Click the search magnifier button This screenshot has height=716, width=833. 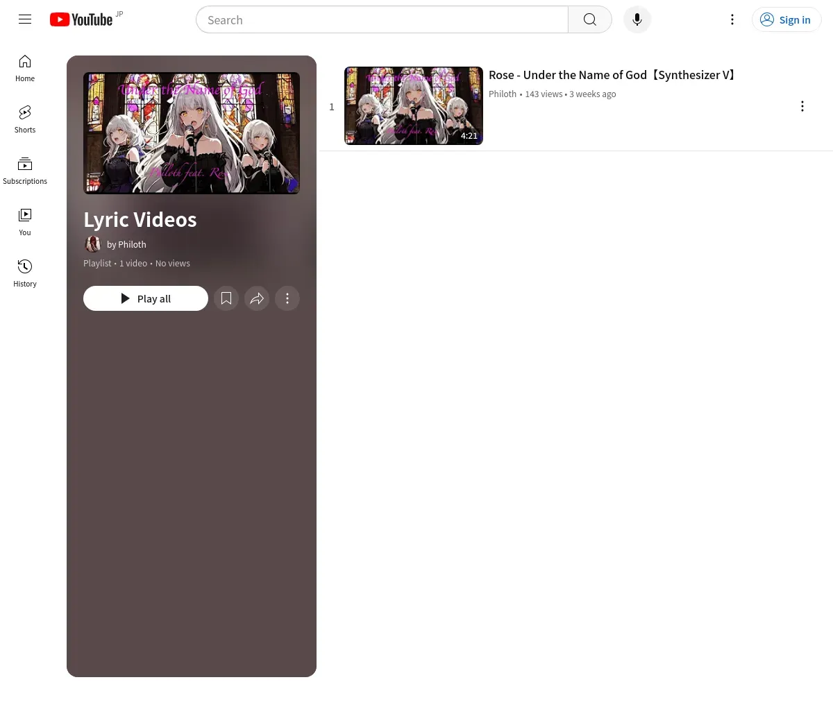point(590,19)
